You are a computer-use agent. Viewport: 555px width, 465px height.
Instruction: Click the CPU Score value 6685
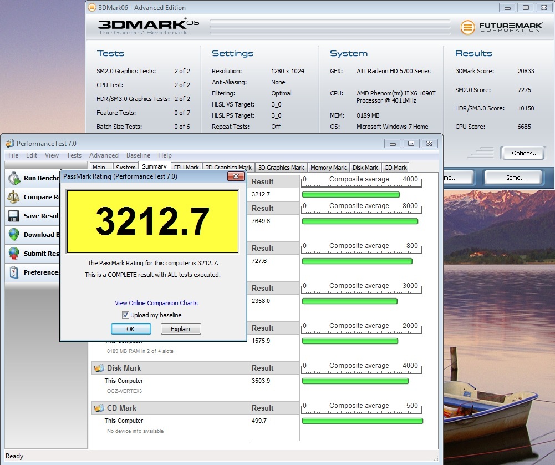524,127
